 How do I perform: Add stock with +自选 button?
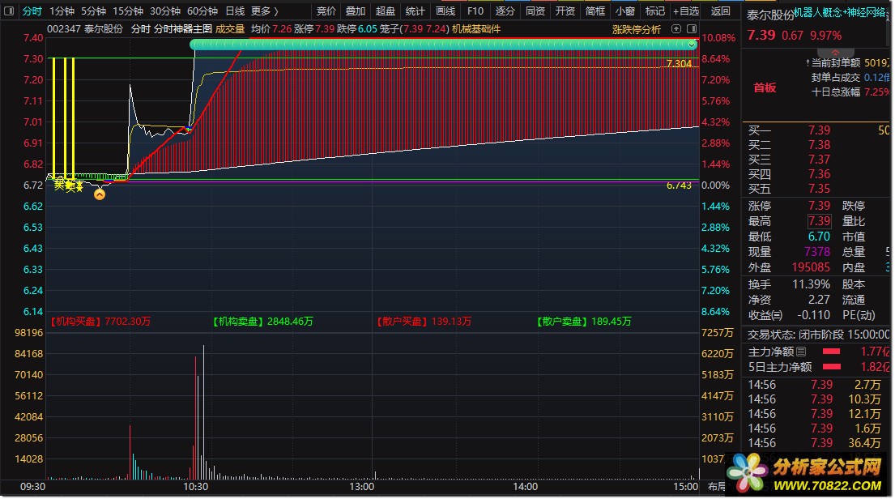[x=685, y=11]
